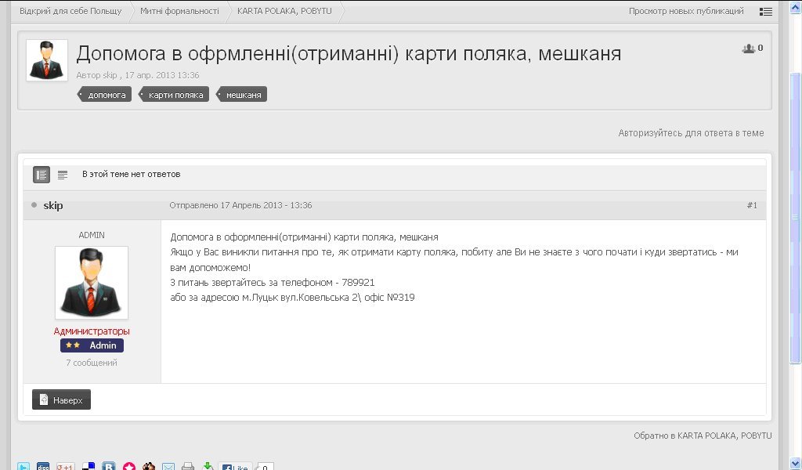Share topic on Delicious
802x470 pixels.
point(89,467)
